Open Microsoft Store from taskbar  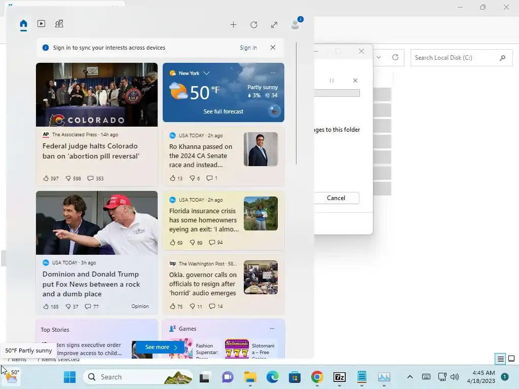[x=294, y=377]
